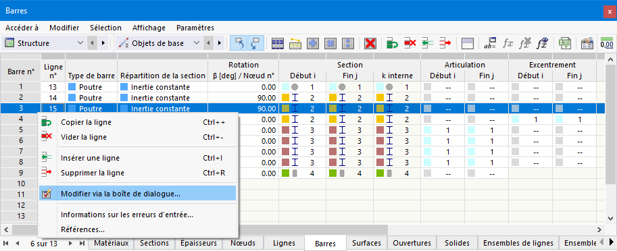Open the Affichage menu
This screenshot has height=251, width=617.
click(x=149, y=28)
